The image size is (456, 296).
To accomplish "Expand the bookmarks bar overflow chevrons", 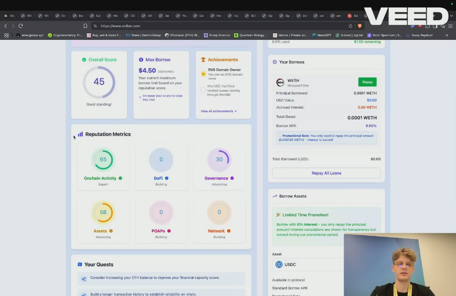I will coord(447,35).
